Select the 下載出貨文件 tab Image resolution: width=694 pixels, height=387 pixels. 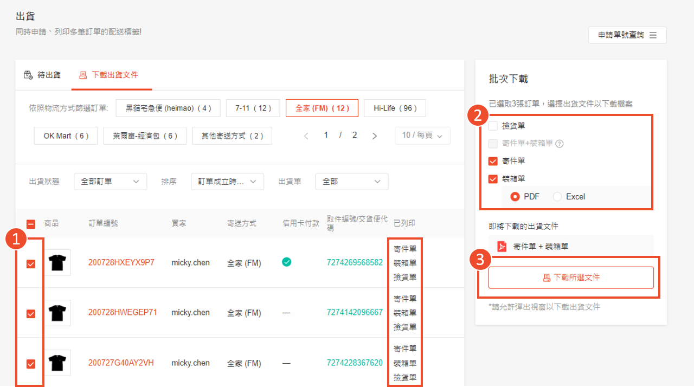(x=109, y=75)
